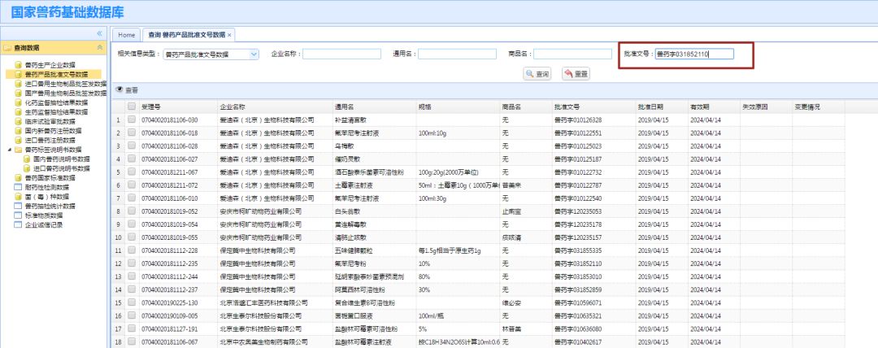
Task: Click the 查看 eye icon button
Action: point(127,89)
